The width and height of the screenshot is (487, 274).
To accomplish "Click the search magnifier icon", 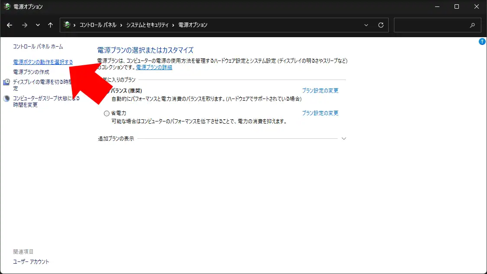I will (x=473, y=25).
